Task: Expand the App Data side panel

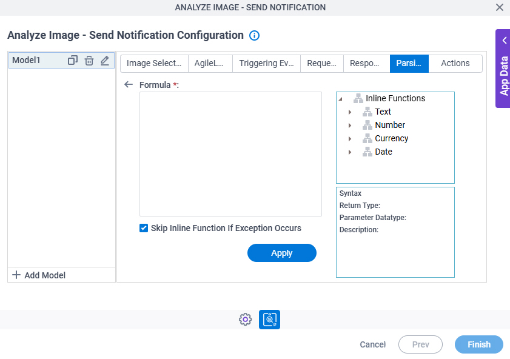Action: [x=503, y=69]
